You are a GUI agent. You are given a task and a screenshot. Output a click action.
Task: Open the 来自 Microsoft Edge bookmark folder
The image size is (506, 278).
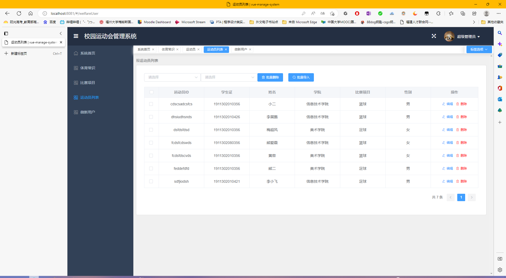pyautogui.click(x=300, y=22)
